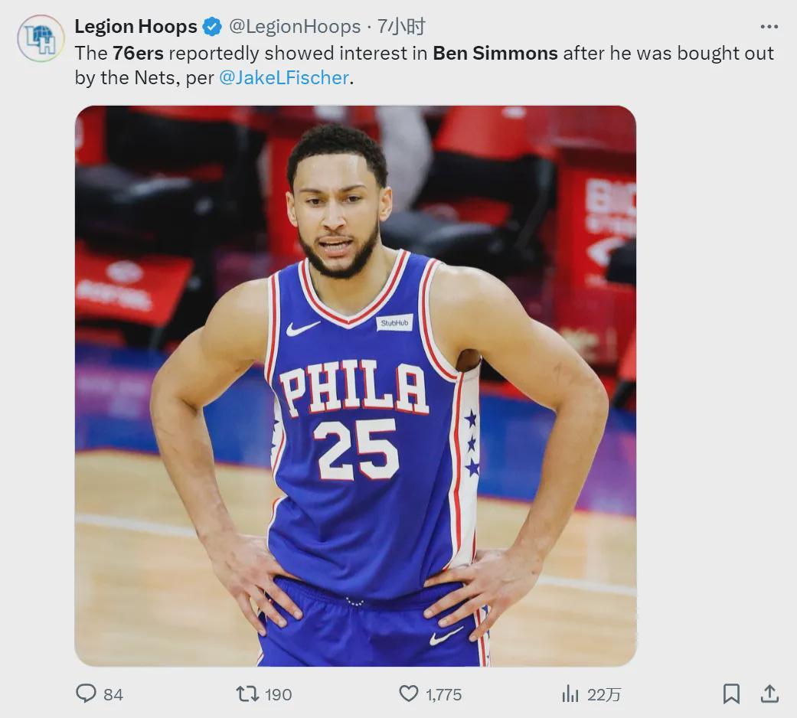Bookmark this Legion Hoops tweet
Image resolution: width=797 pixels, height=718 pixels.
tap(731, 694)
